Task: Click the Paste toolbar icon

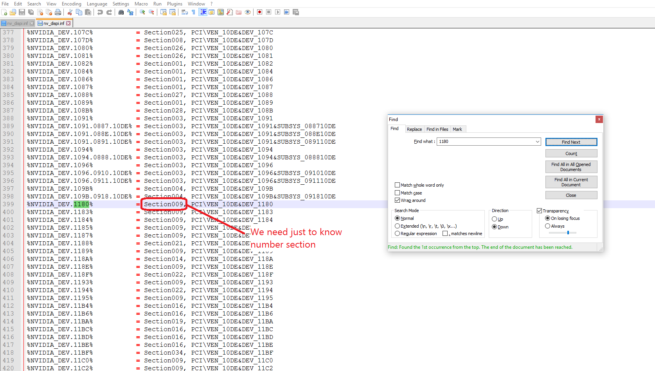Action: tap(88, 12)
